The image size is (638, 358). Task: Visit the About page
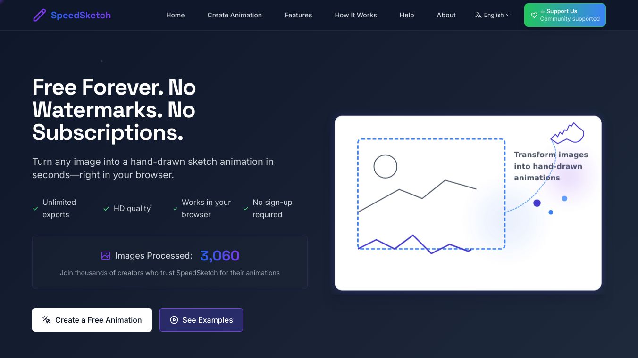[446, 15]
